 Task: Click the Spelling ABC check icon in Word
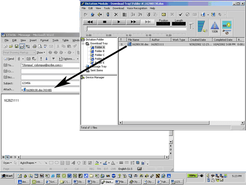(45, 46)
